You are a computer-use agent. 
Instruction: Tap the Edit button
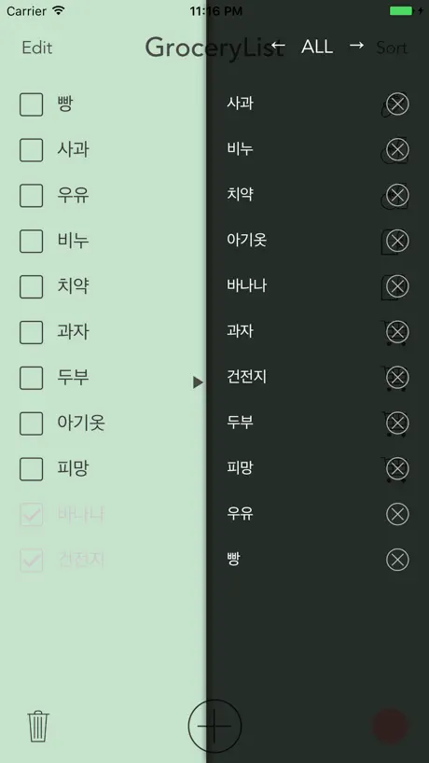click(37, 48)
